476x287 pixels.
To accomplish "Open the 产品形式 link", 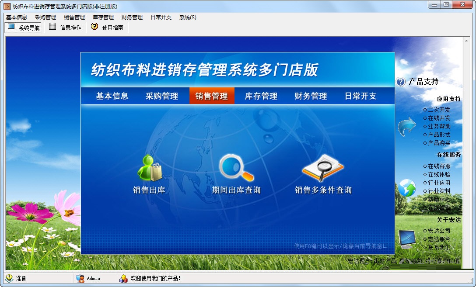I will pos(439,135).
